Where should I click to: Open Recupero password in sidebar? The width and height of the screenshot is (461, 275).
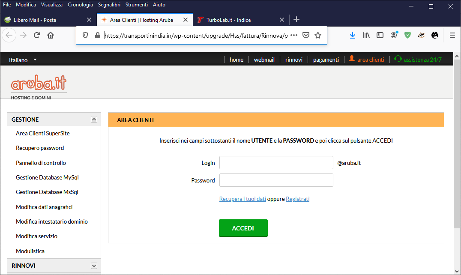point(40,148)
